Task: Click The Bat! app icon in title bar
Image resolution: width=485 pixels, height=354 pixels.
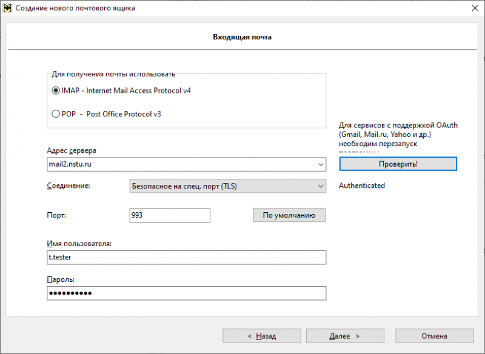Action: (x=7, y=8)
